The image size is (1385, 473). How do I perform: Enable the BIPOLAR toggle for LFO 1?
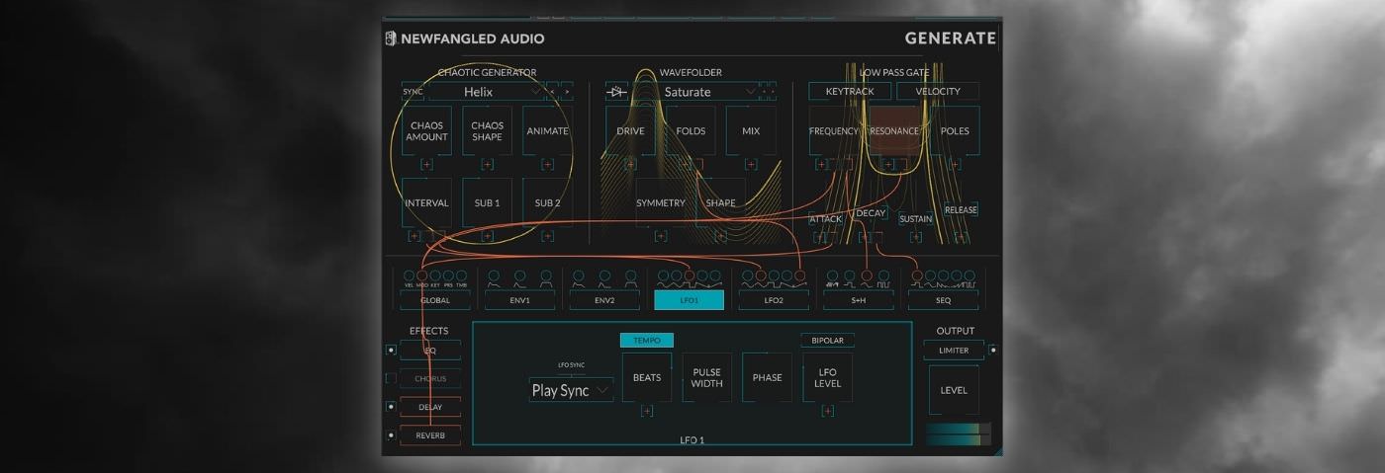tap(828, 340)
